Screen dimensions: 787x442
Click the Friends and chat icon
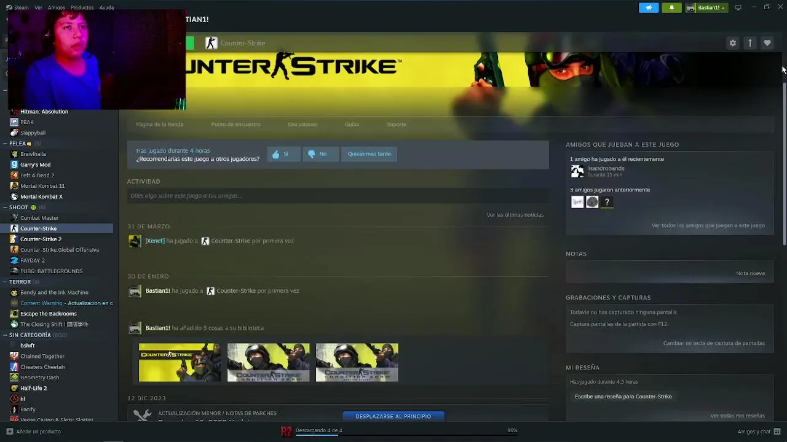click(x=777, y=431)
